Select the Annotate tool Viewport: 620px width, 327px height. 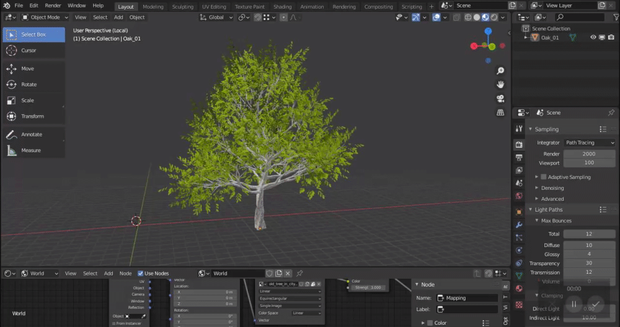[x=31, y=134]
